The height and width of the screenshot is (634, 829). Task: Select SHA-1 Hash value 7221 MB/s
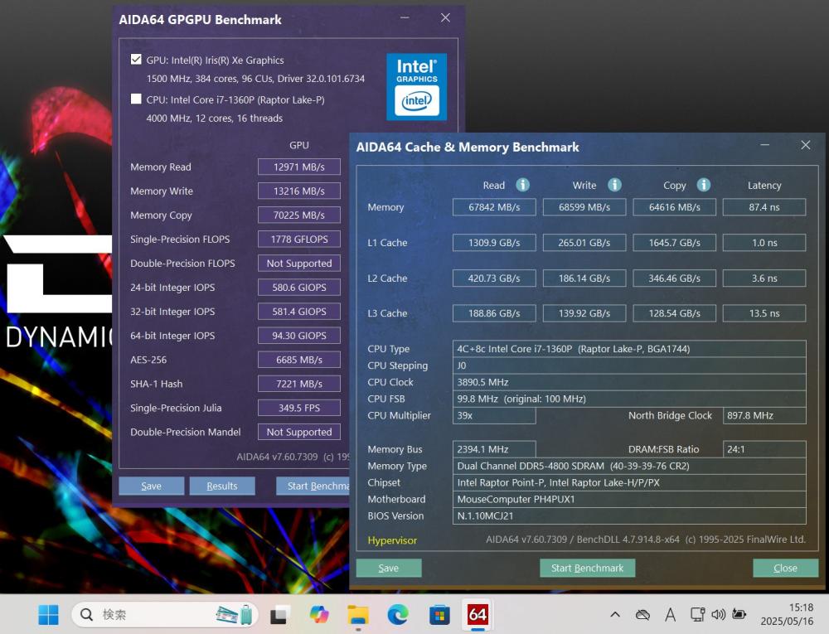pyautogui.click(x=299, y=384)
